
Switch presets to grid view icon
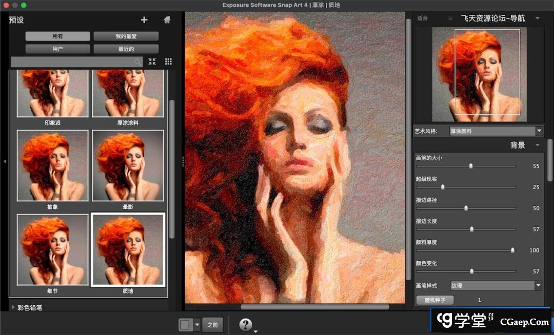[168, 61]
